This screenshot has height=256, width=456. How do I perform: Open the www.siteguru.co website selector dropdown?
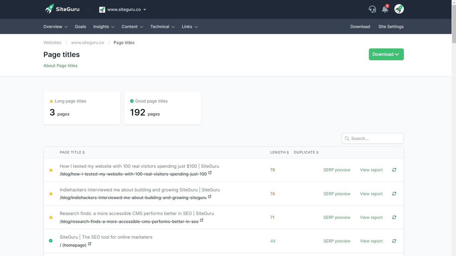(123, 9)
